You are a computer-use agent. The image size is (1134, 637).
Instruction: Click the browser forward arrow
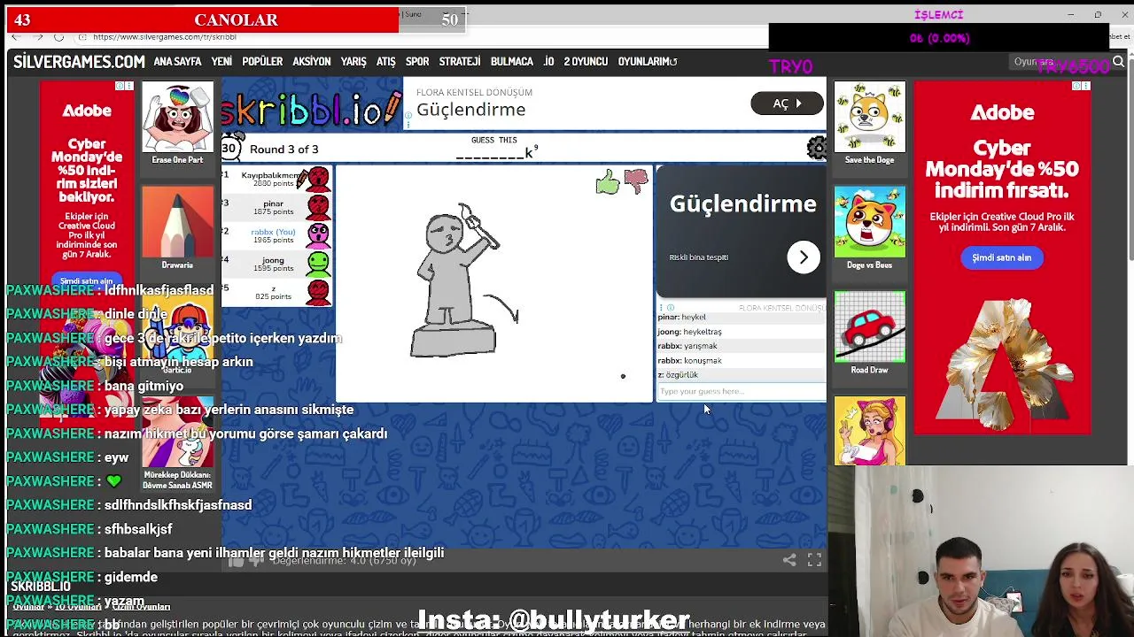[x=39, y=37]
